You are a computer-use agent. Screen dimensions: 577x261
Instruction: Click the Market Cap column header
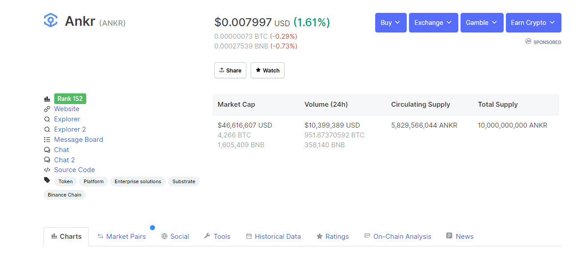236,104
